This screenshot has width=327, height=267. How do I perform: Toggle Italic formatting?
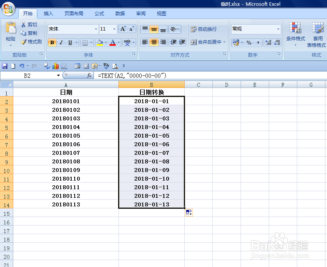61,43
